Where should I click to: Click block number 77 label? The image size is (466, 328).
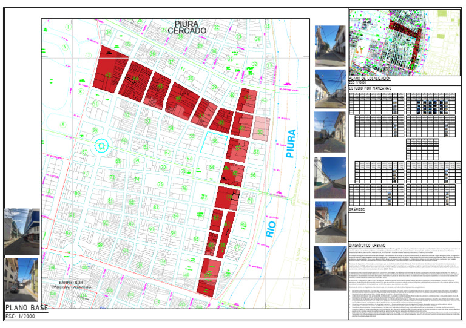tap(204, 197)
